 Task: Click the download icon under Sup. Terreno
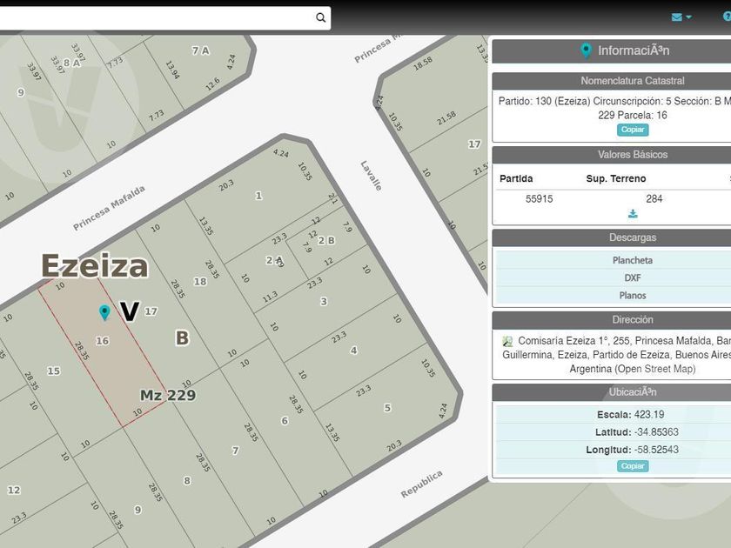pyautogui.click(x=633, y=214)
